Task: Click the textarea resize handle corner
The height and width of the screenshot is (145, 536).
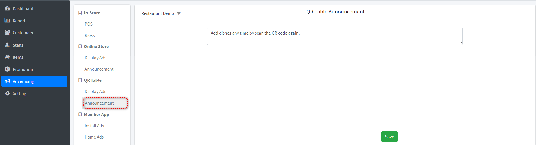Action: click(461, 43)
